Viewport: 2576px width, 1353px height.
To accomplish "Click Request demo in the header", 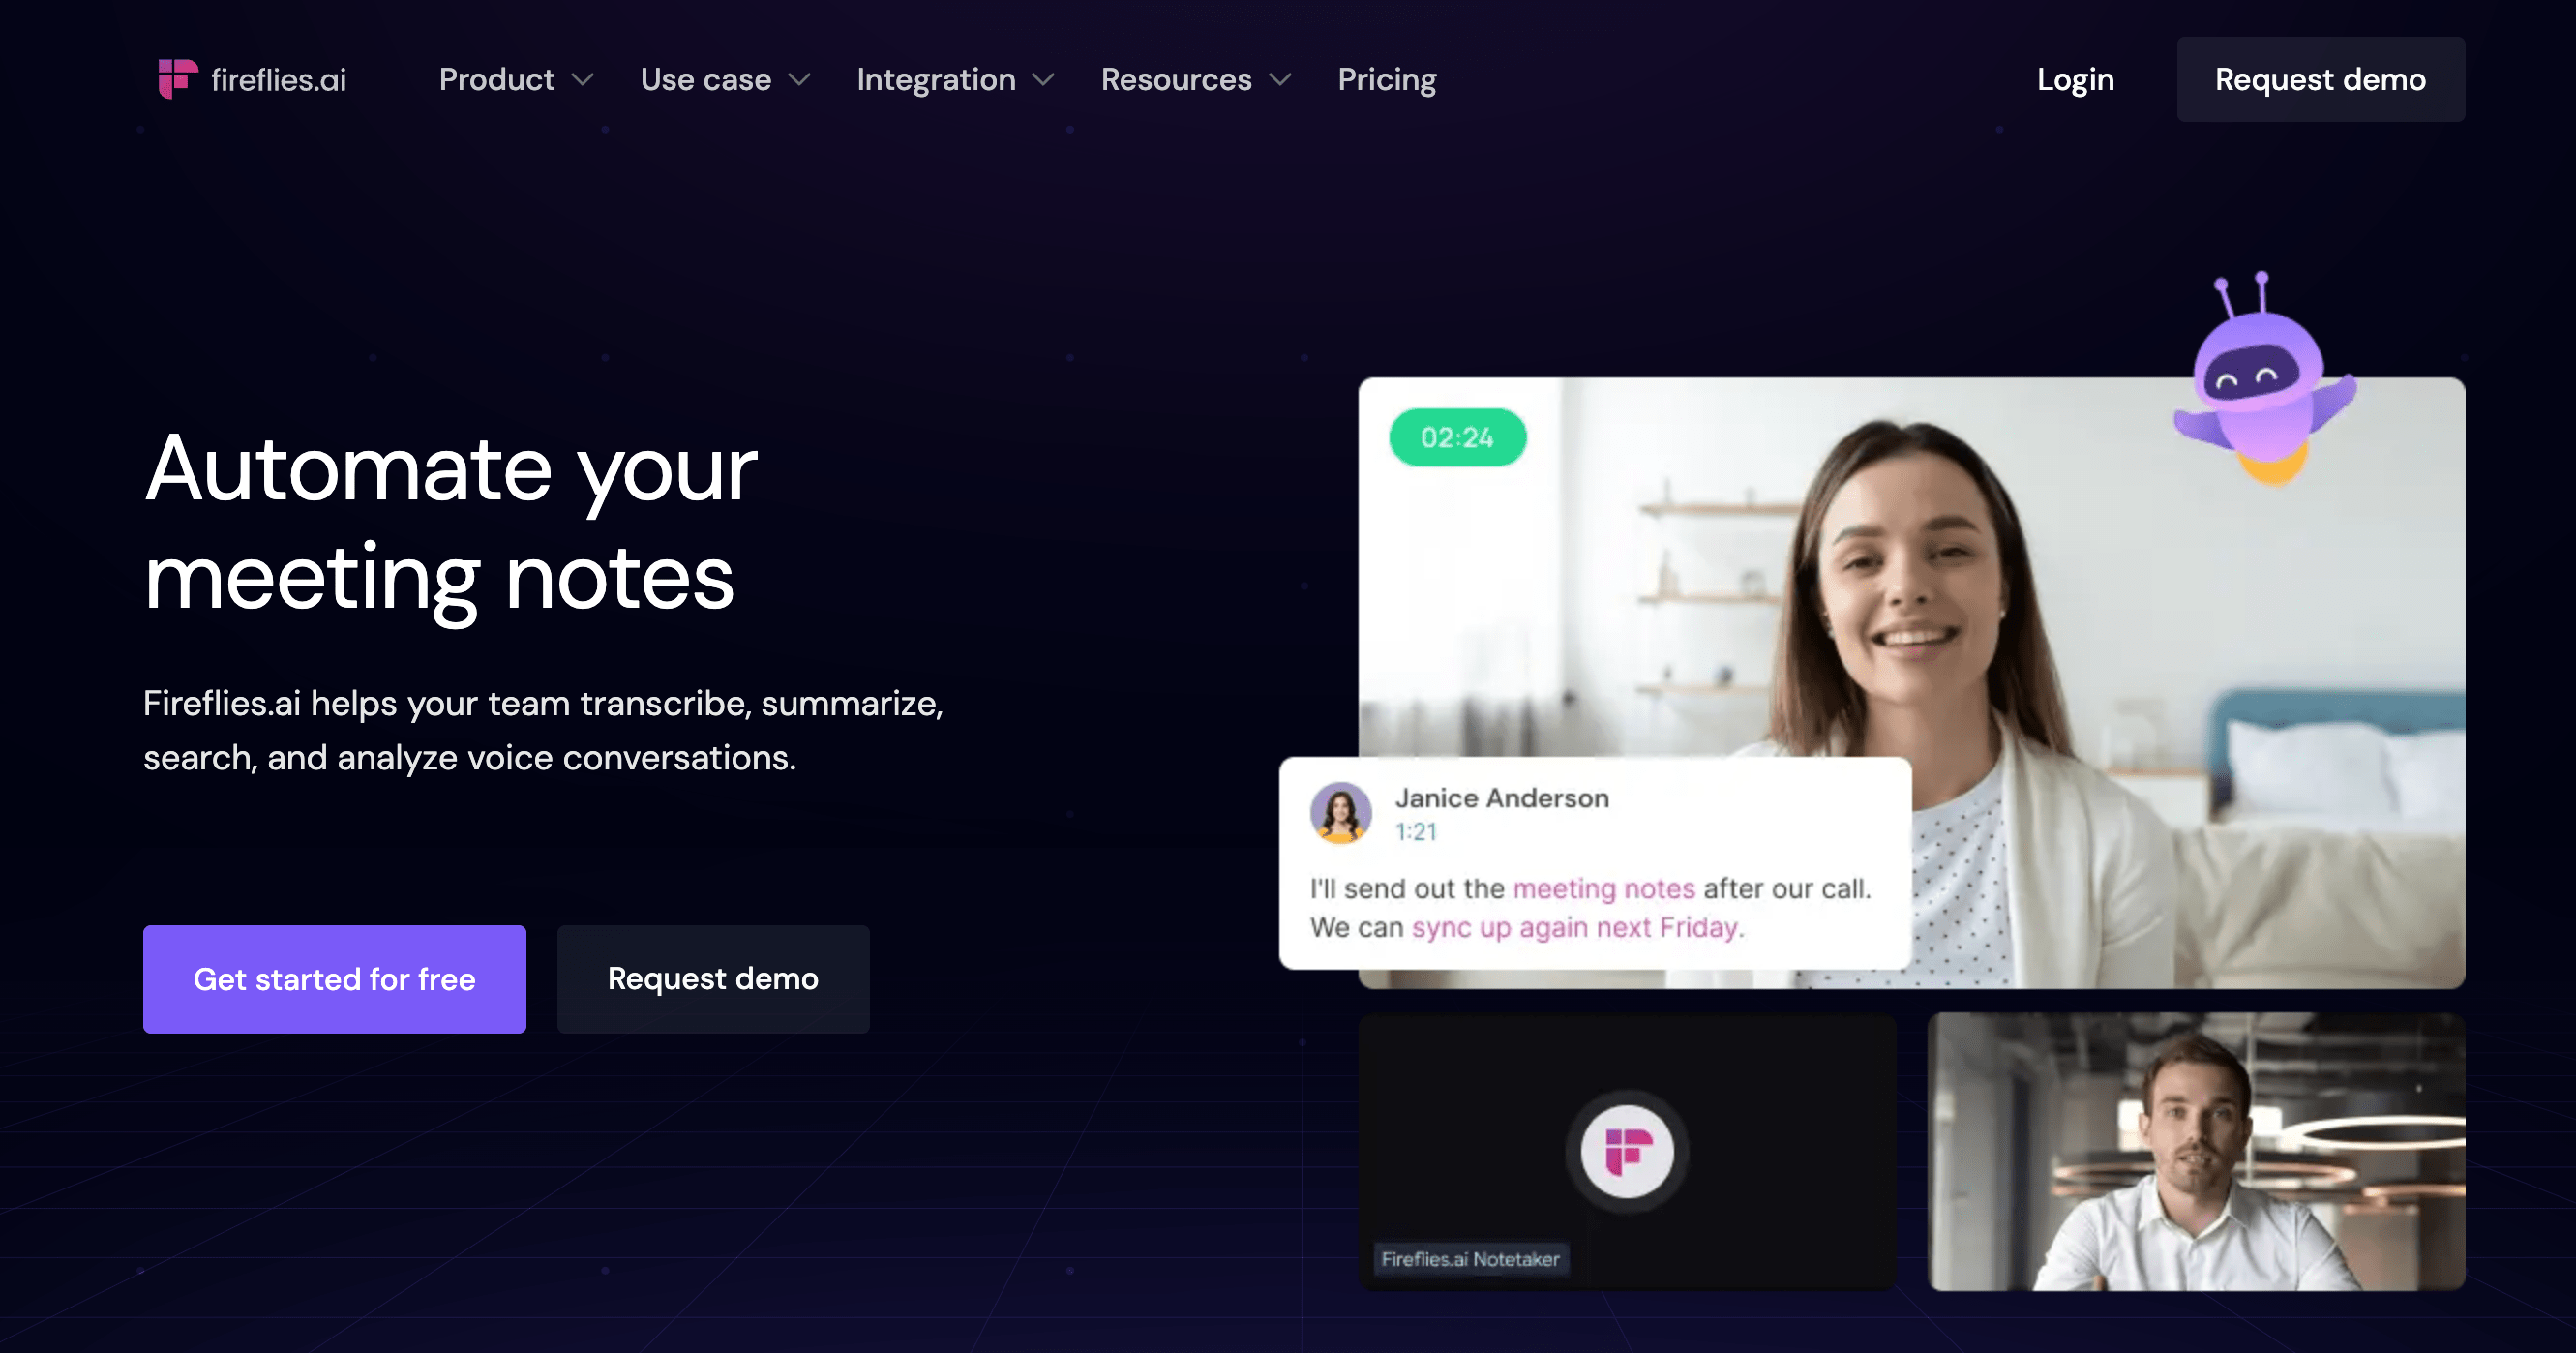I will [x=2320, y=80].
